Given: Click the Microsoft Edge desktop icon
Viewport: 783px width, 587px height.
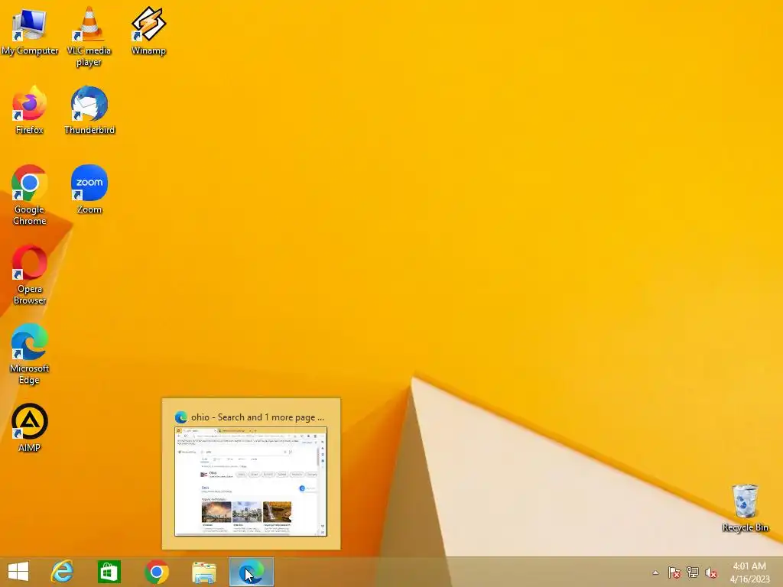Looking at the screenshot, I should [30, 354].
